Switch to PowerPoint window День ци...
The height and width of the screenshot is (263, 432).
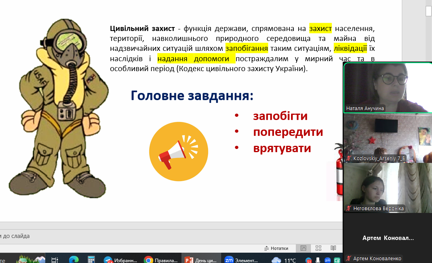pos(201,260)
